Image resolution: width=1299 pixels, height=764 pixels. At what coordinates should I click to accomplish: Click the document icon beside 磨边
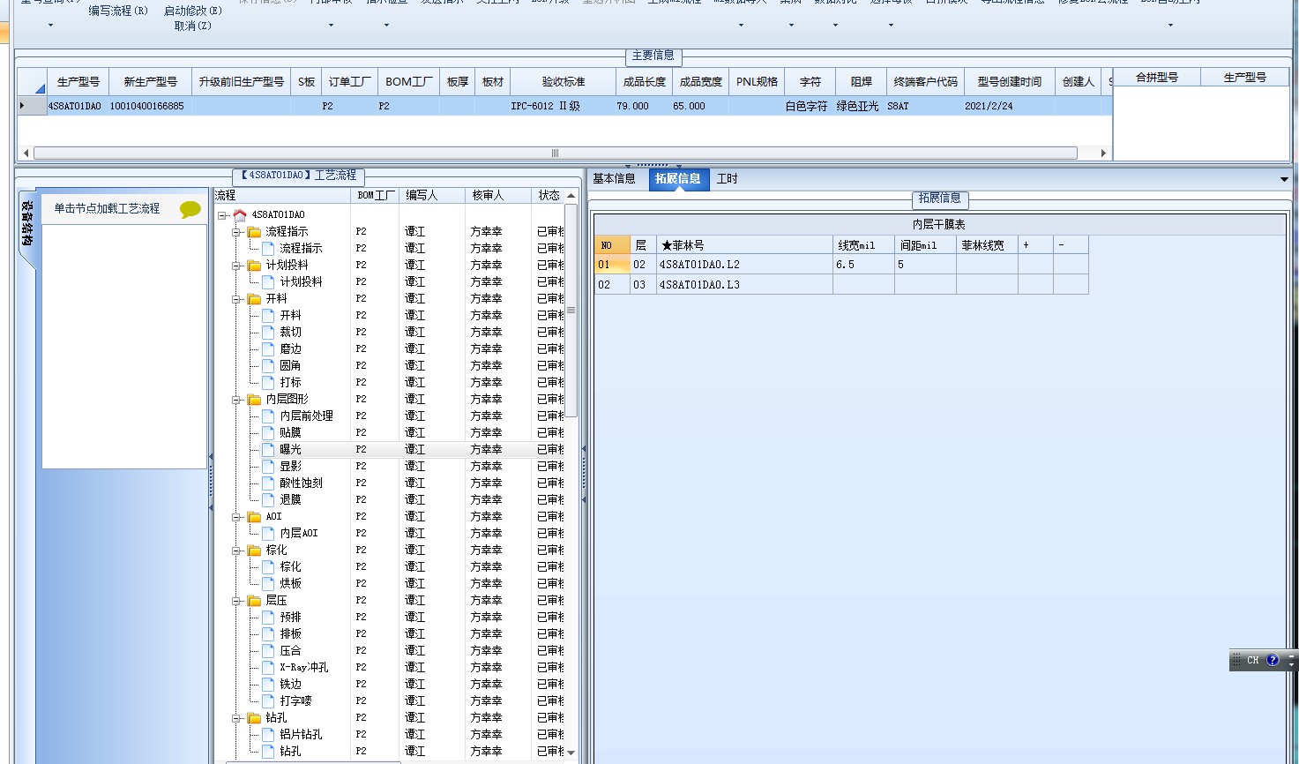[268, 349]
